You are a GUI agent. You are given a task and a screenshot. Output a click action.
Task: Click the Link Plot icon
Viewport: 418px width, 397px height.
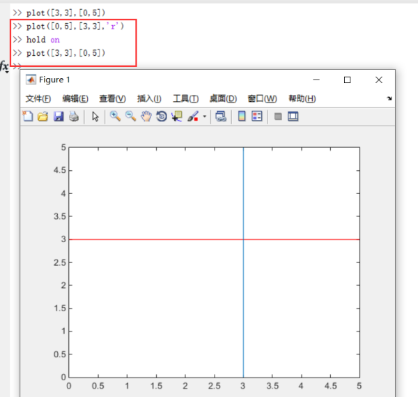coord(221,117)
